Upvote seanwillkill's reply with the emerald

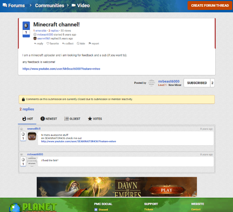[23, 134]
